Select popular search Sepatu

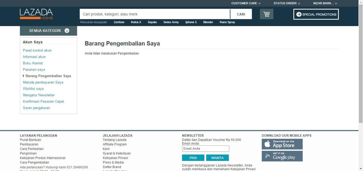pyautogui.click(x=152, y=22)
